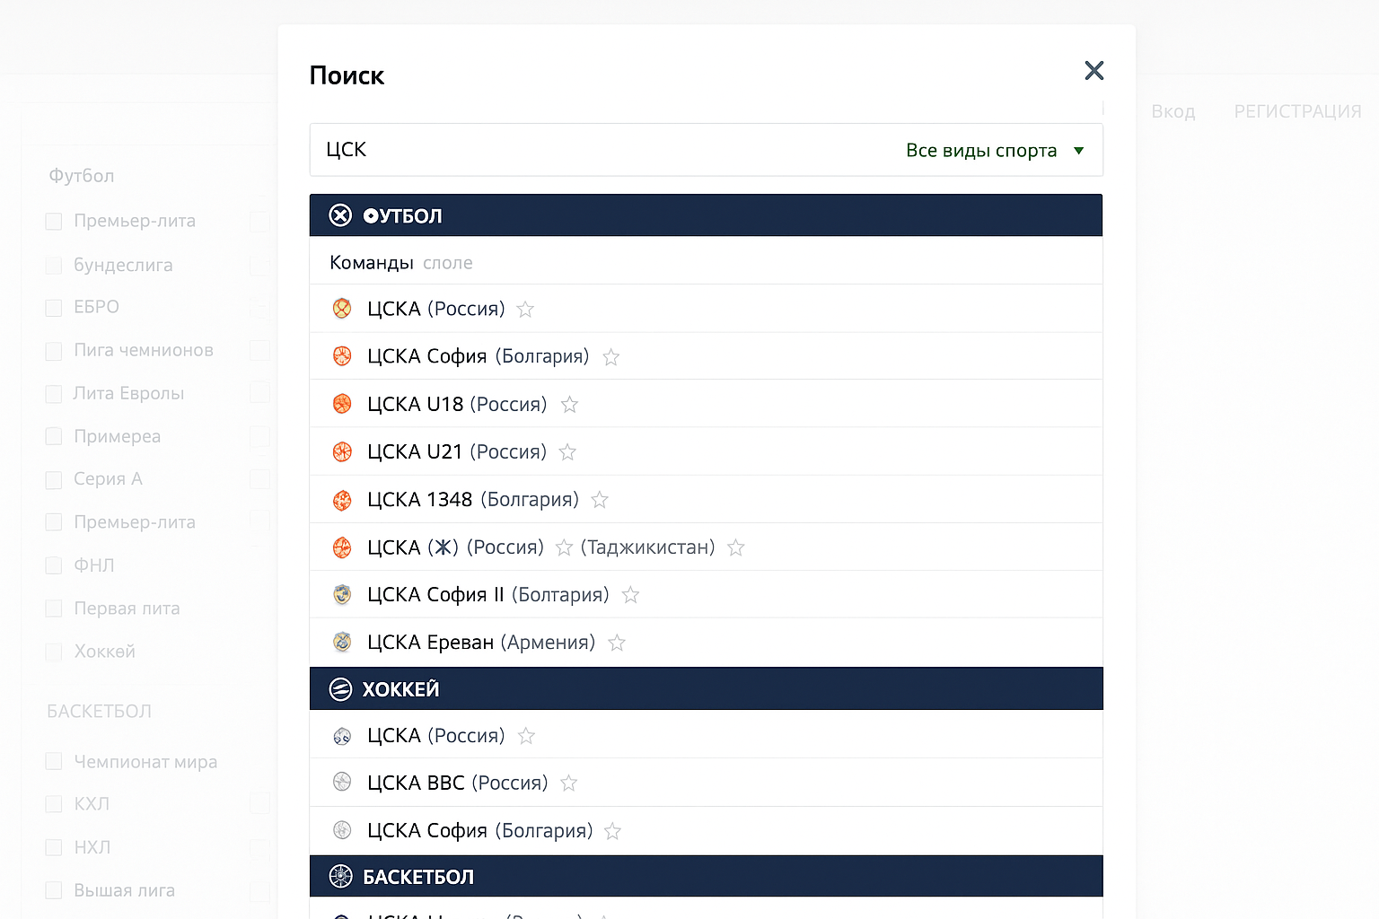
Task: Click the ЦСКА София (Болгария) team crest
Action: pos(342,355)
